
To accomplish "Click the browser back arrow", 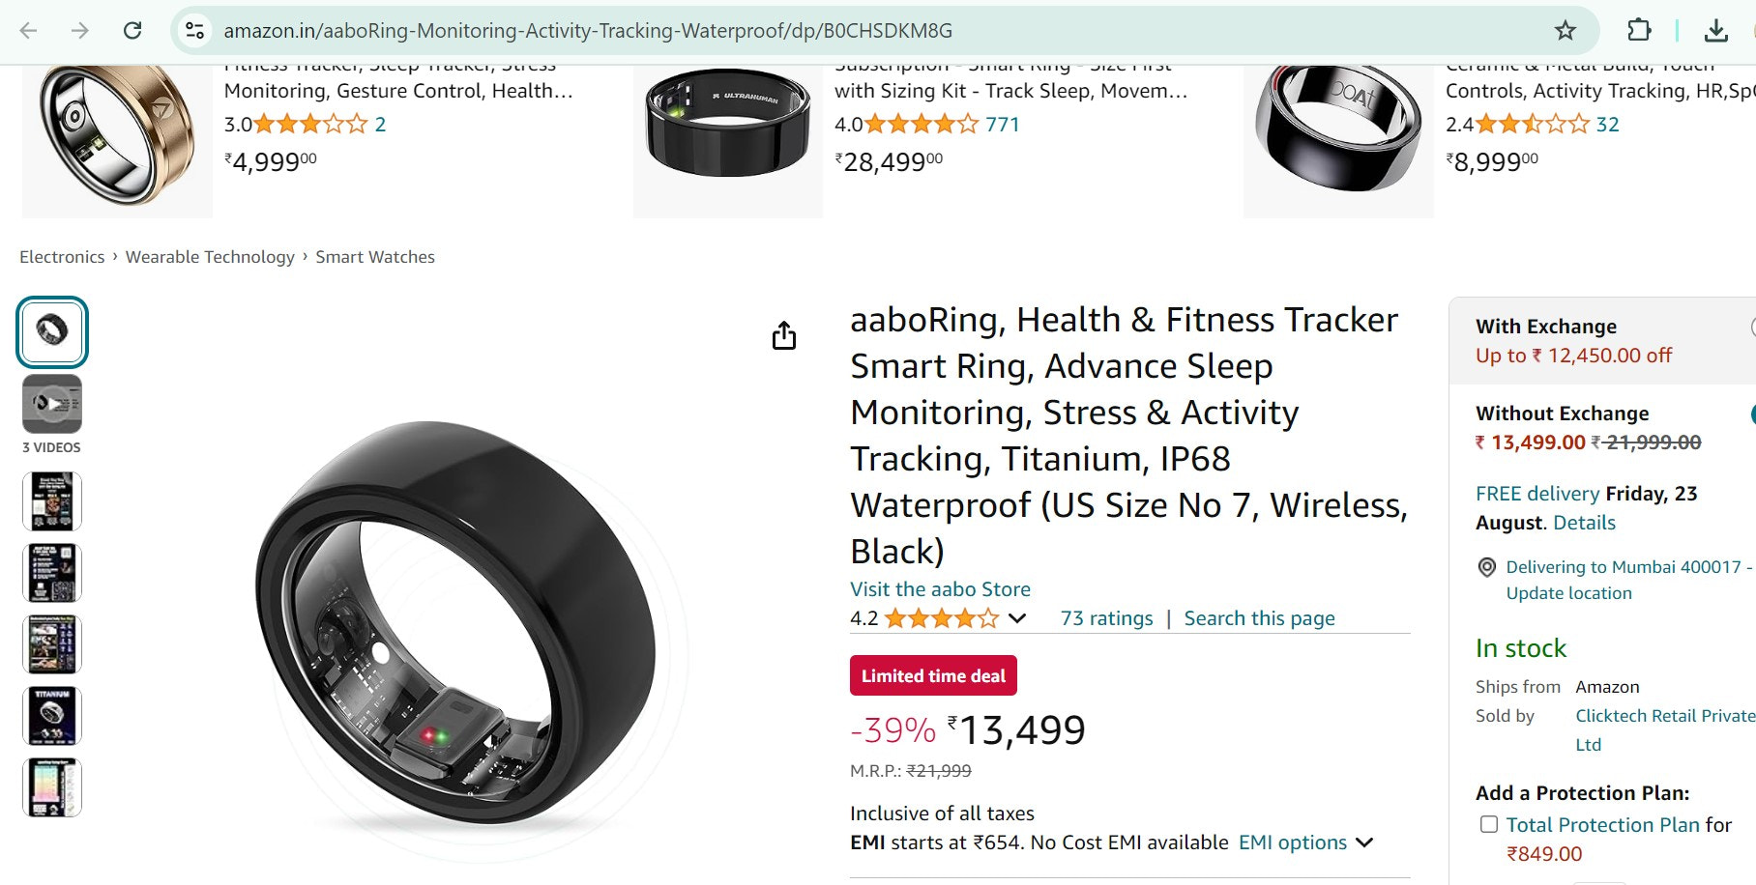I will pyautogui.click(x=29, y=31).
